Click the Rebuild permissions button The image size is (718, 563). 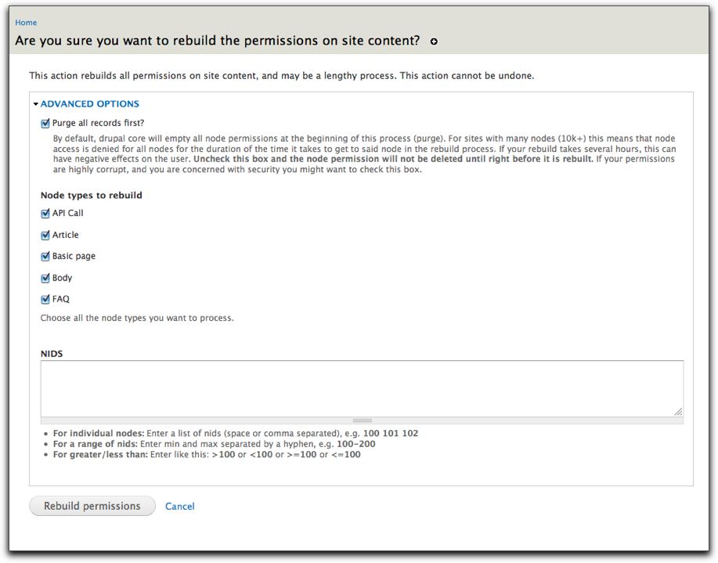pos(92,506)
